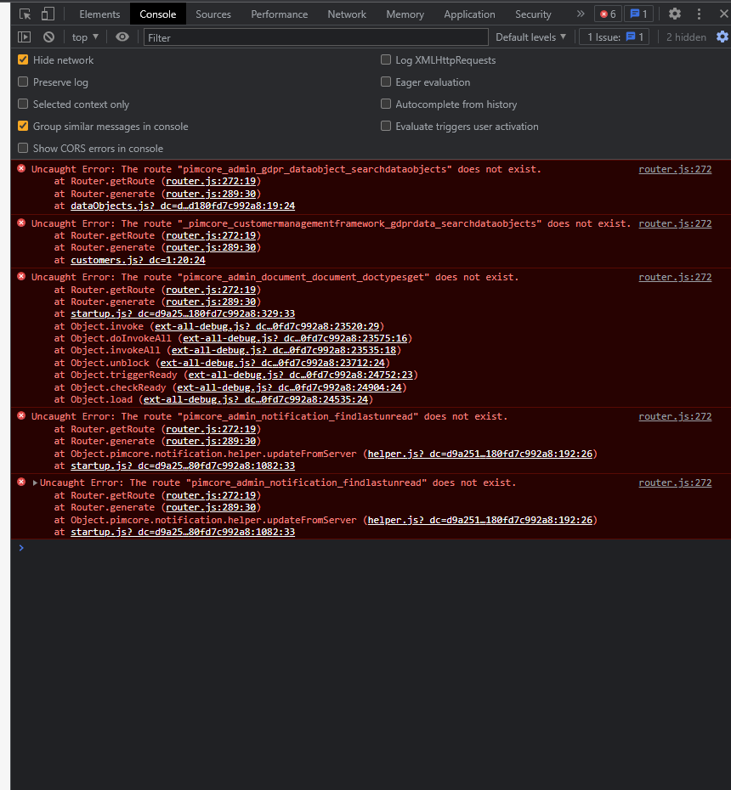This screenshot has height=790, width=731.
Task: Enable Show CORS errors in console
Action: [22, 148]
